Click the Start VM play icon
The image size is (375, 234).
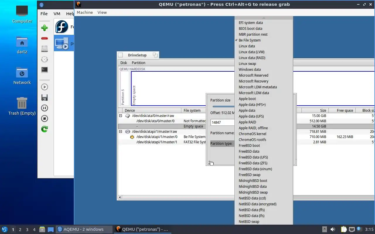click(x=45, y=87)
